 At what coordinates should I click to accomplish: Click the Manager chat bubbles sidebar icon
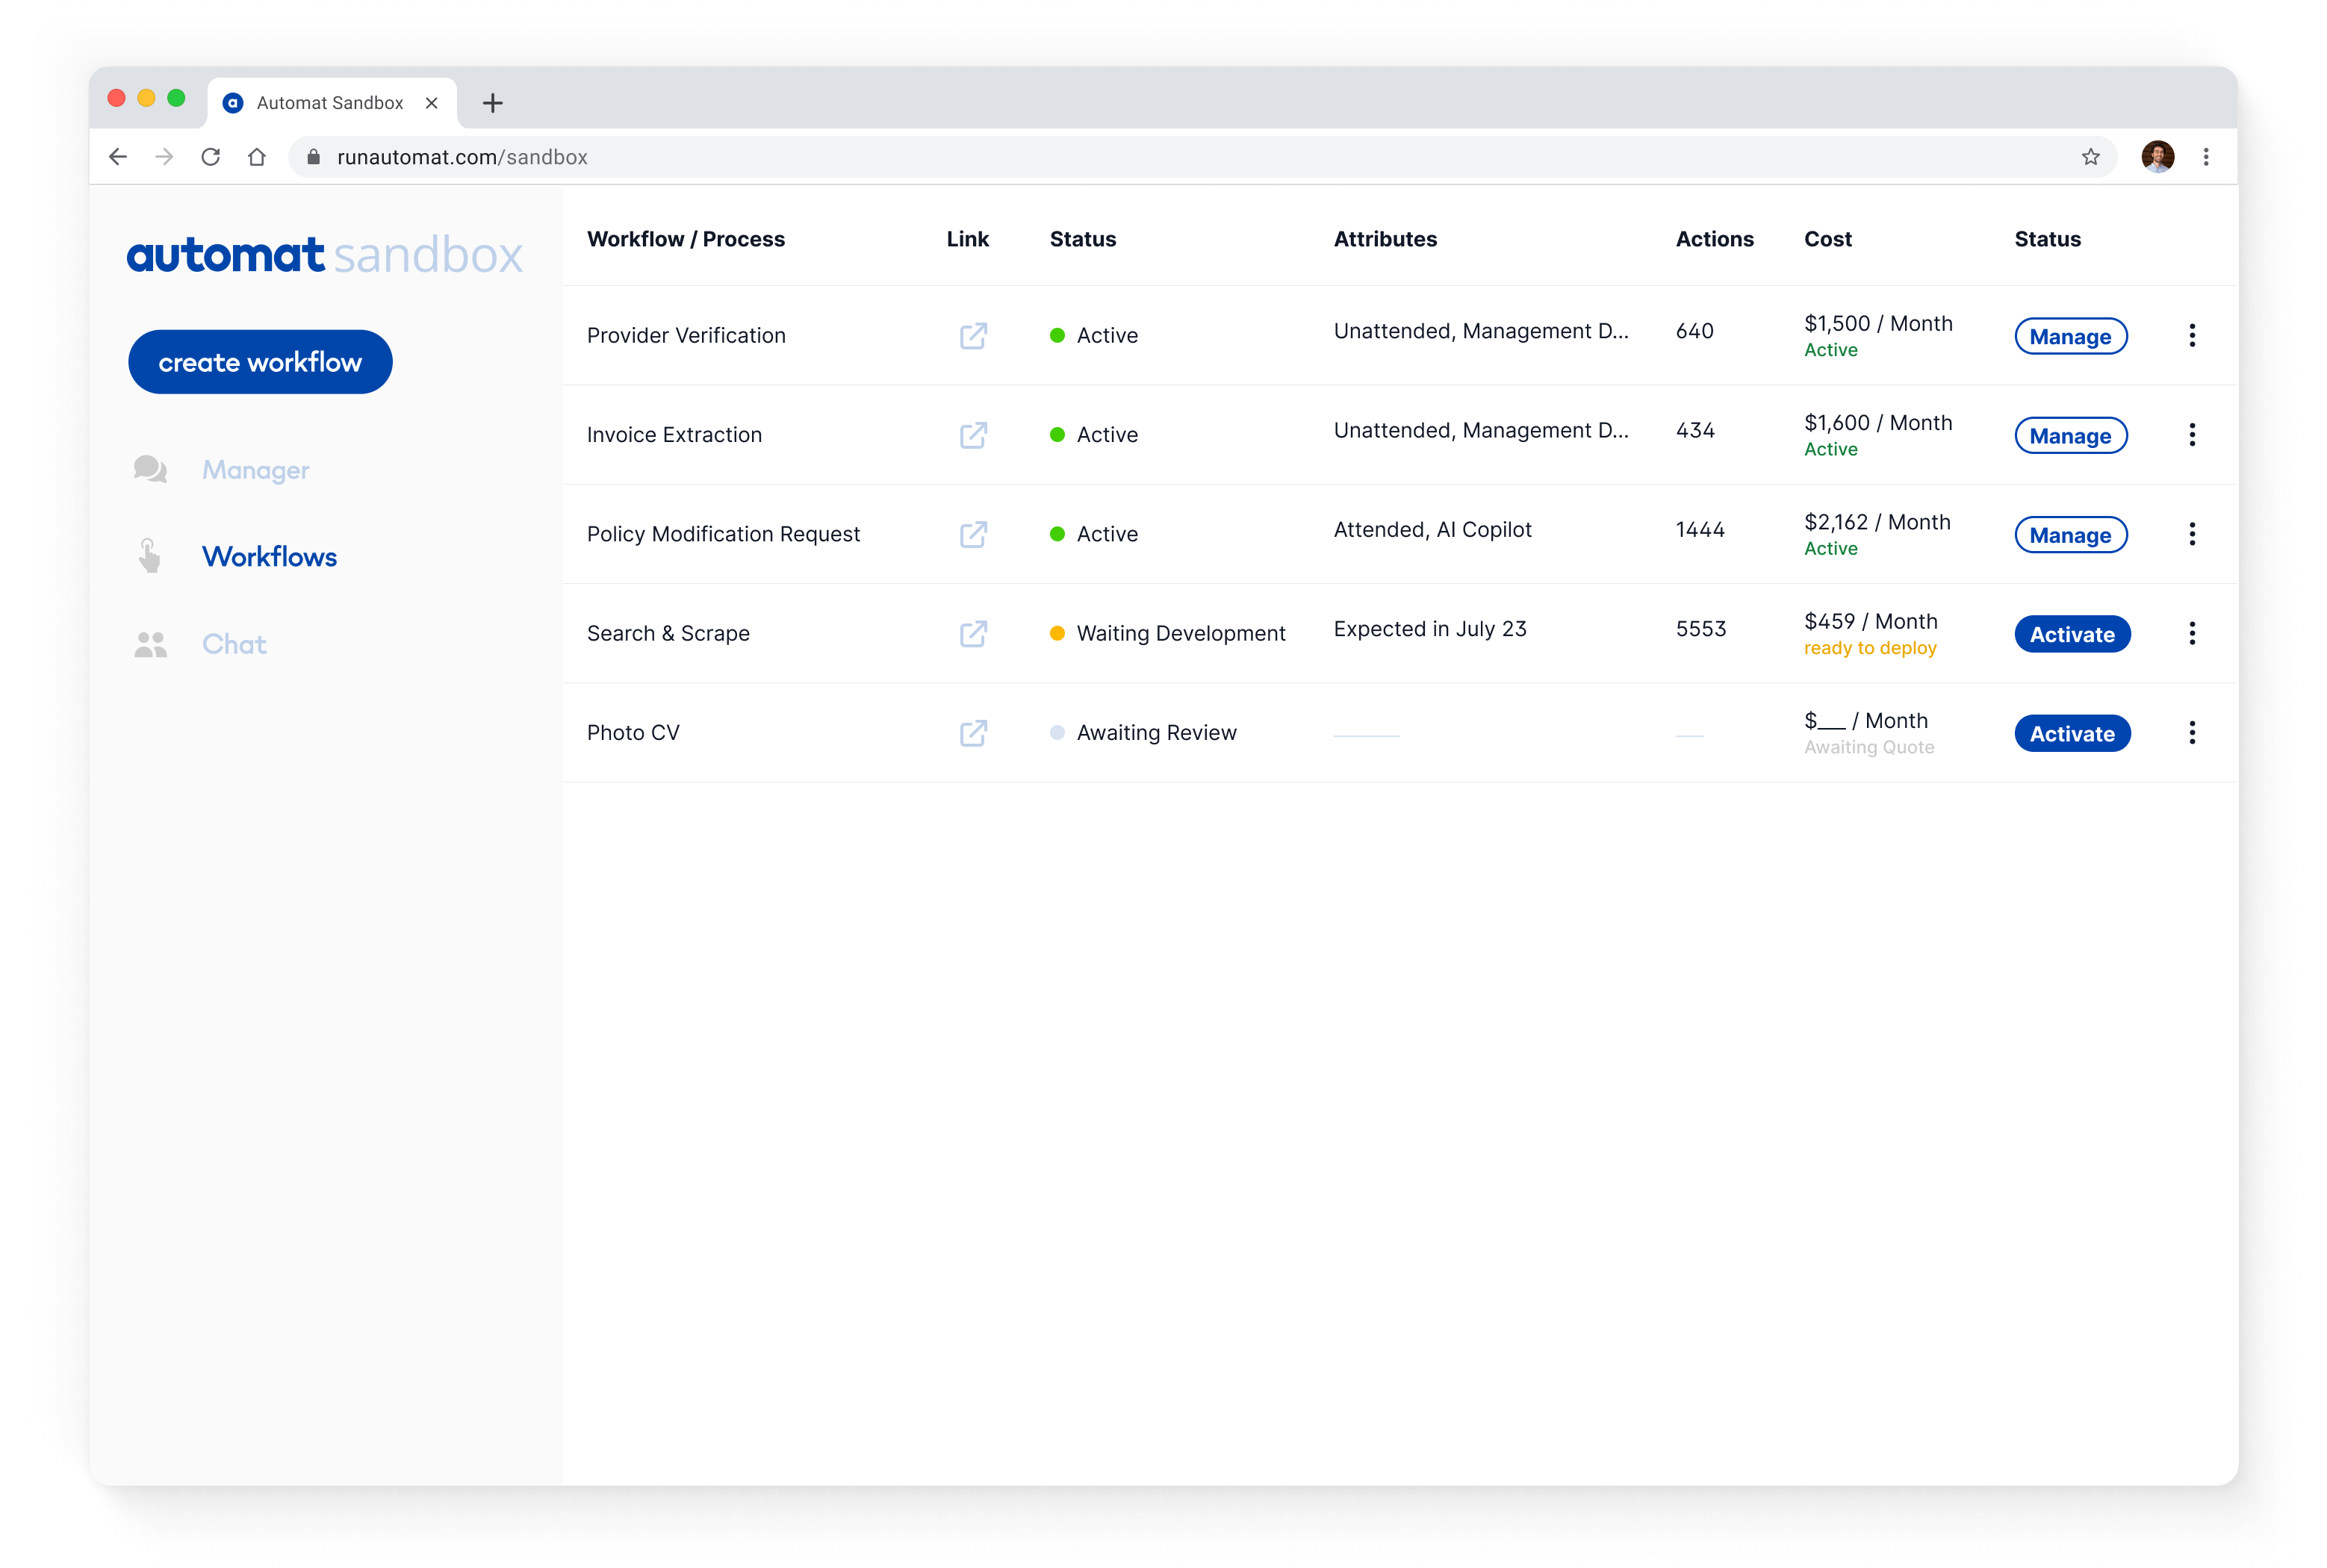coord(150,469)
